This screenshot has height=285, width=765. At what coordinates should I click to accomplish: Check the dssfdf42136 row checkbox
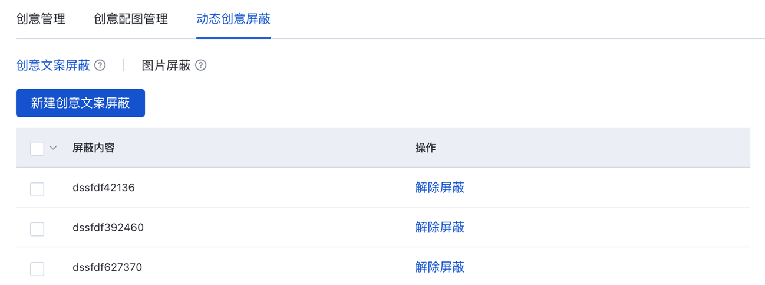pos(37,189)
